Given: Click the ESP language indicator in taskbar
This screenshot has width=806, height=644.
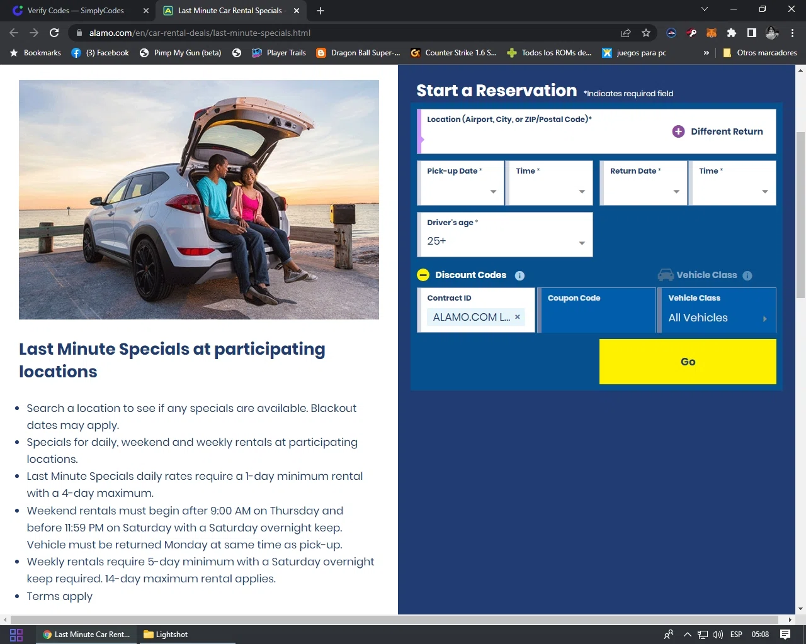Looking at the screenshot, I should click(x=736, y=635).
